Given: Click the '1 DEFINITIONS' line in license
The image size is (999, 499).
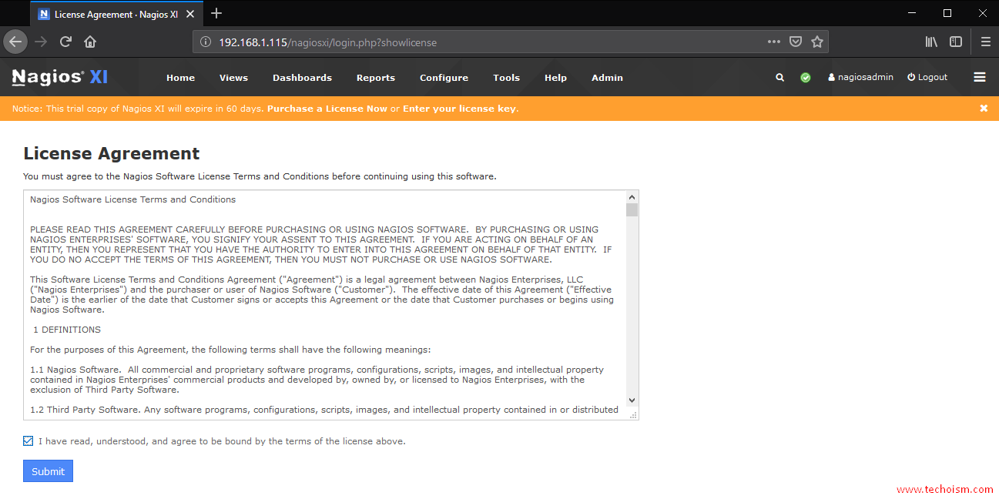Looking at the screenshot, I should point(67,330).
